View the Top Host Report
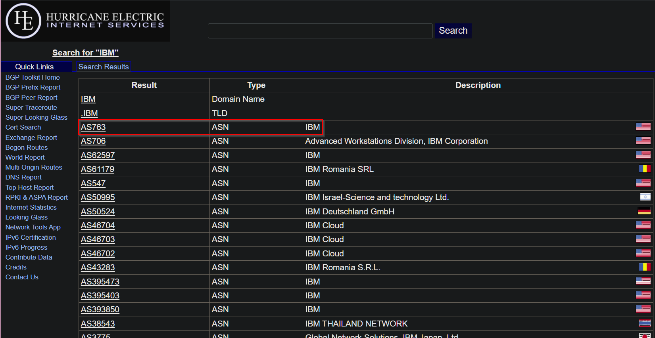This screenshot has height=338, width=655. pos(29,187)
